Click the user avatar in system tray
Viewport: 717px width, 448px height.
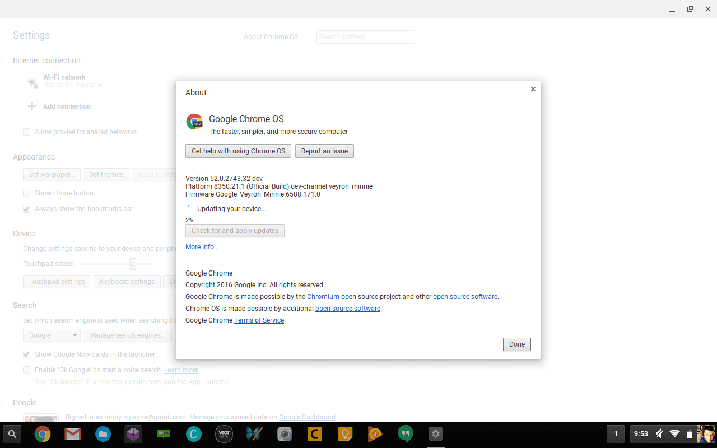(x=706, y=434)
